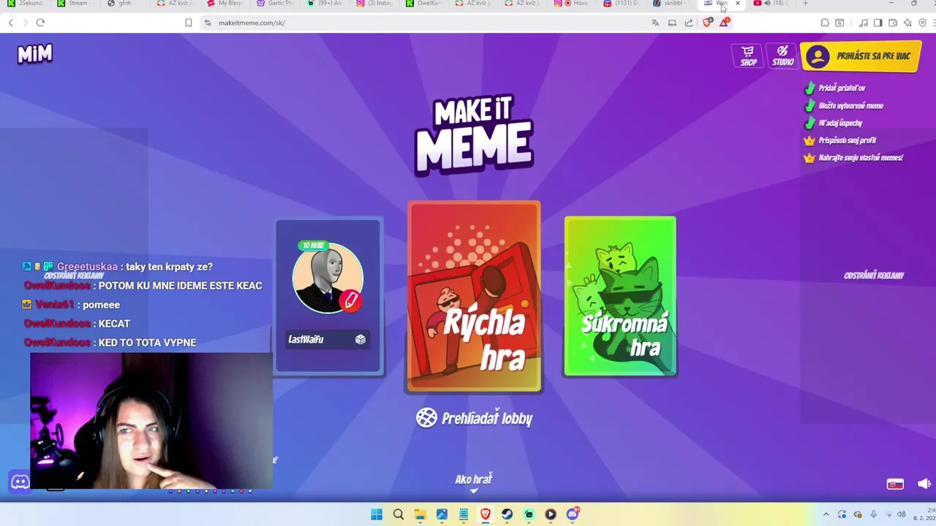Click the Brave browser taskbar icon
This screenshot has height=526, width=936.
click(x=485, y=514)
